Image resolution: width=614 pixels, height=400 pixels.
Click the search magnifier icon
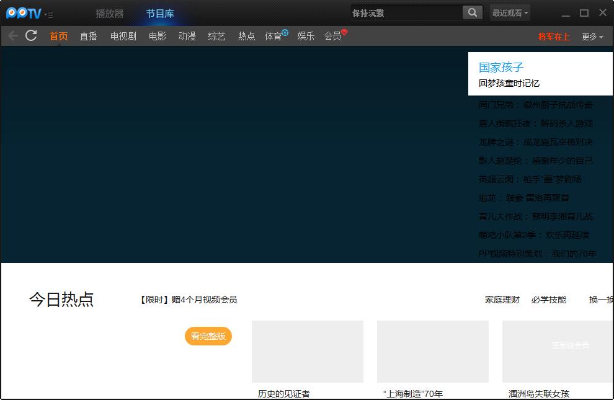473,13
